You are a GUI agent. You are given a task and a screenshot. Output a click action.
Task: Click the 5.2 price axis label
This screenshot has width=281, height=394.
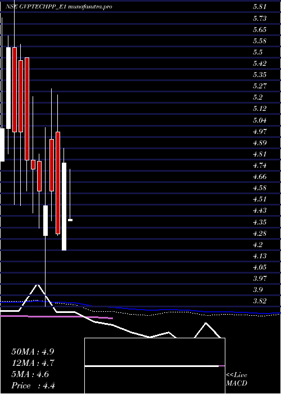(x=257, y=97)
